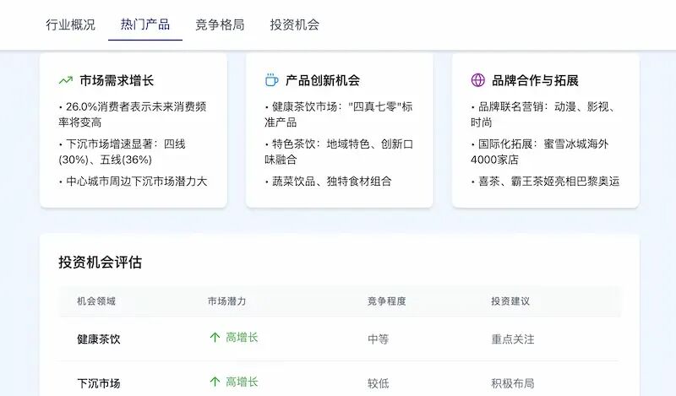Screen dimensions: 676x396
Task: Click the up arrow icon in 健康茶饮 row
Action: point(215,338)
